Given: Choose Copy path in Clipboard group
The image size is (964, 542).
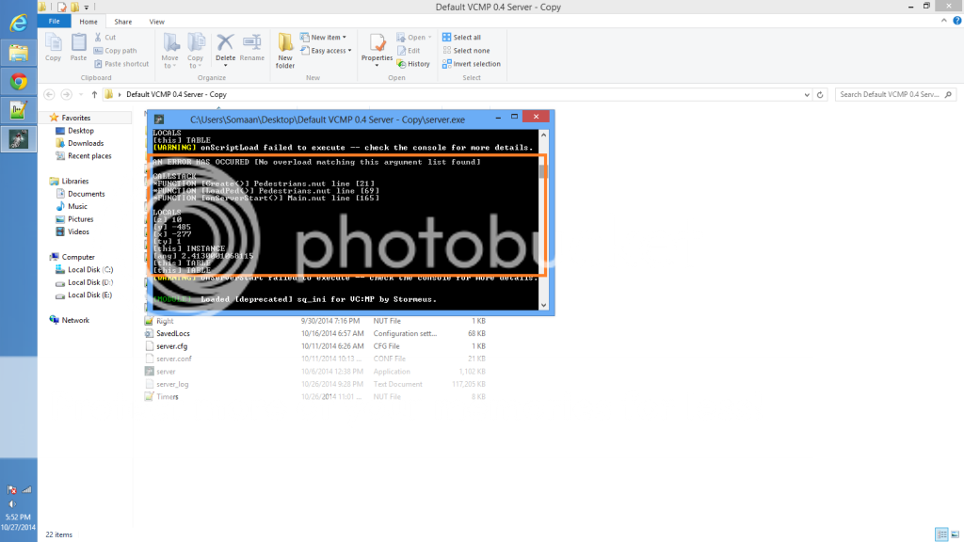Looking at the screenshot, I should (116, 51).
